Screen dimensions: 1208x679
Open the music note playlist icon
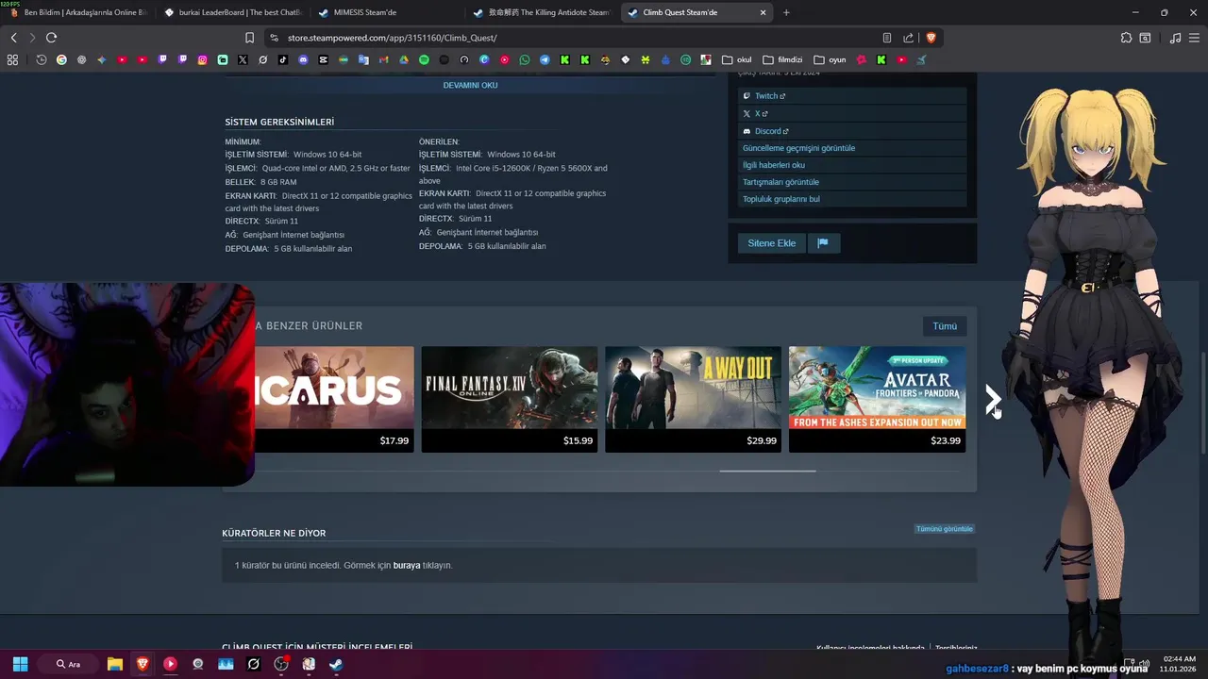point(1175,38)
